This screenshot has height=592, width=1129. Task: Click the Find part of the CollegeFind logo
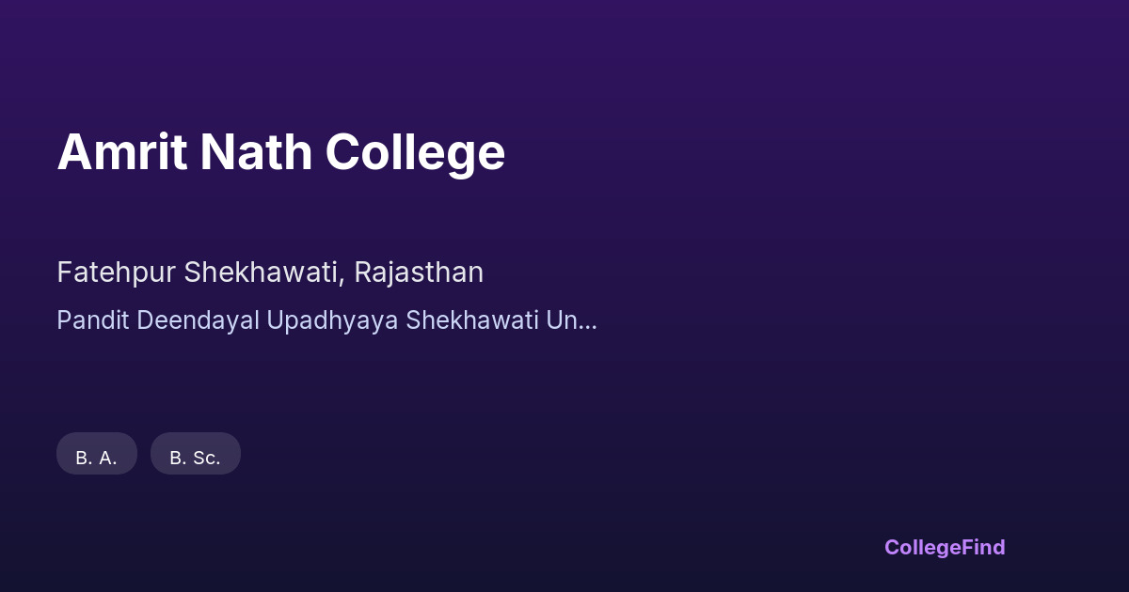click(983, 547)
